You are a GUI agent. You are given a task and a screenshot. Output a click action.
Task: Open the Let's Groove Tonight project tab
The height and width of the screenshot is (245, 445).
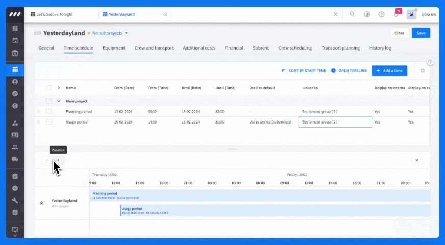pyautogui.click(x=52, y=14)
